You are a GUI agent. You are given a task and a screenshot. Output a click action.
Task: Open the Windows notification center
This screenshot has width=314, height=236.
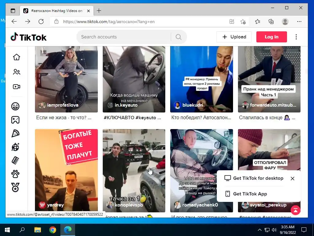[304, 230]
